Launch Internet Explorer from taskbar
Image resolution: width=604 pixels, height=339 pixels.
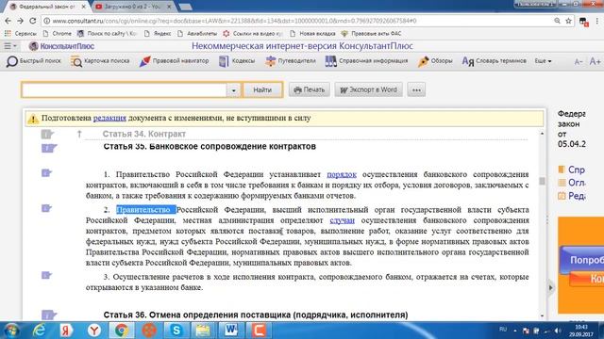(39, 331)
